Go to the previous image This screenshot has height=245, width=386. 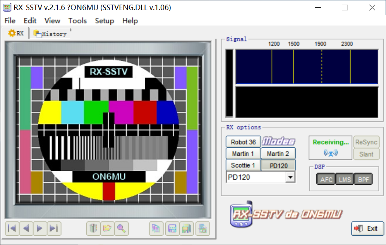[x=26, y=228]
